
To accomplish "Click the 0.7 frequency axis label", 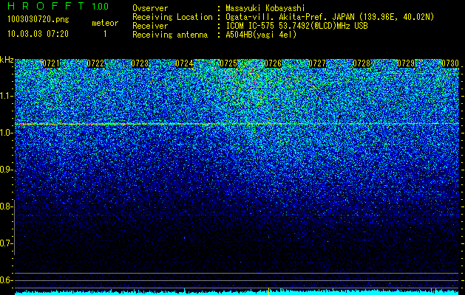I will [6, 243].
